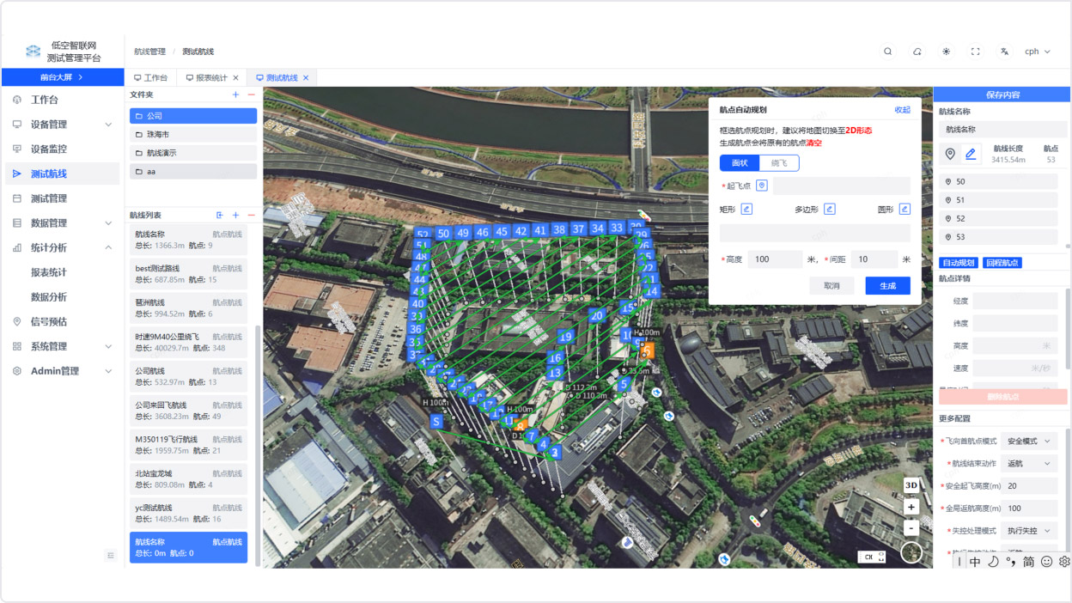
Task: Enter fullscreen using the header icon
Action: [x=975, y=52]
